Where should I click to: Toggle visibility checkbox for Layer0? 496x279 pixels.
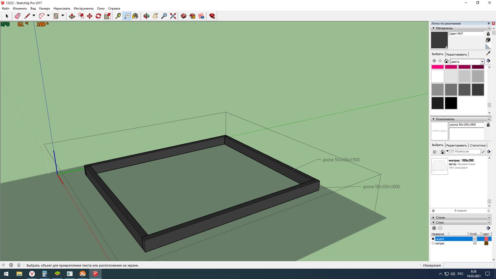(475, 239)
